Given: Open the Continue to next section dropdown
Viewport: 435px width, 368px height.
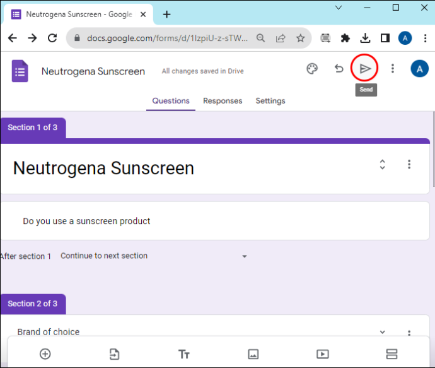Looking at the screenshot, I should click(154, 256).
